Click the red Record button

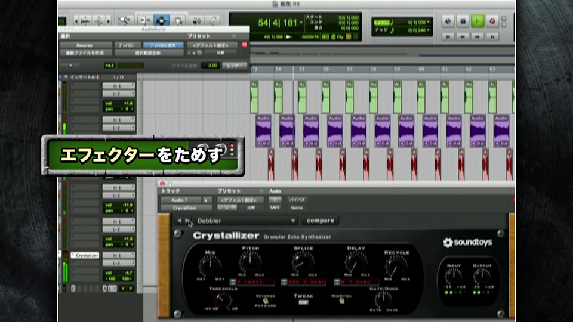point(492,21)
